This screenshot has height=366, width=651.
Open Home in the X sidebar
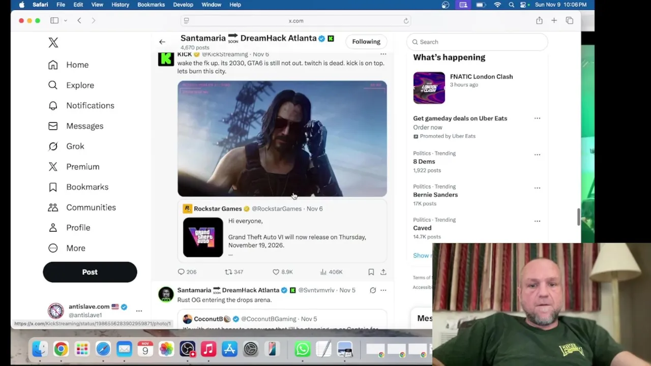[68, 65]
